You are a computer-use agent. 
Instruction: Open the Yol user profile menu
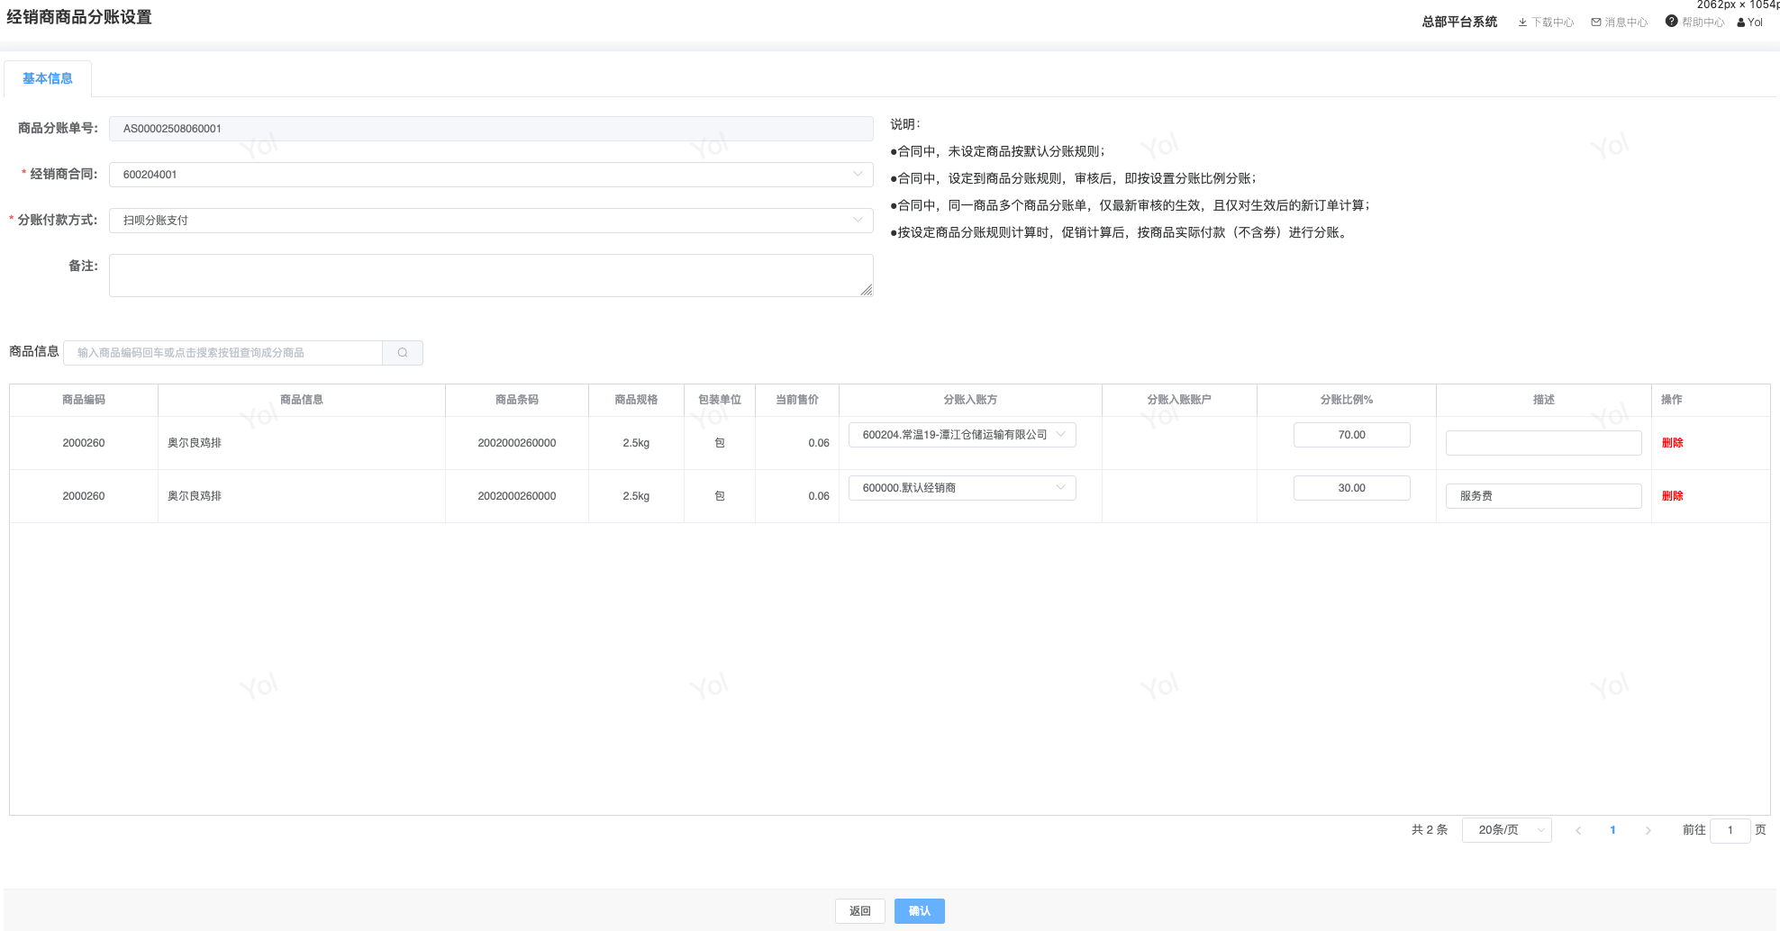pos(1750,23)
